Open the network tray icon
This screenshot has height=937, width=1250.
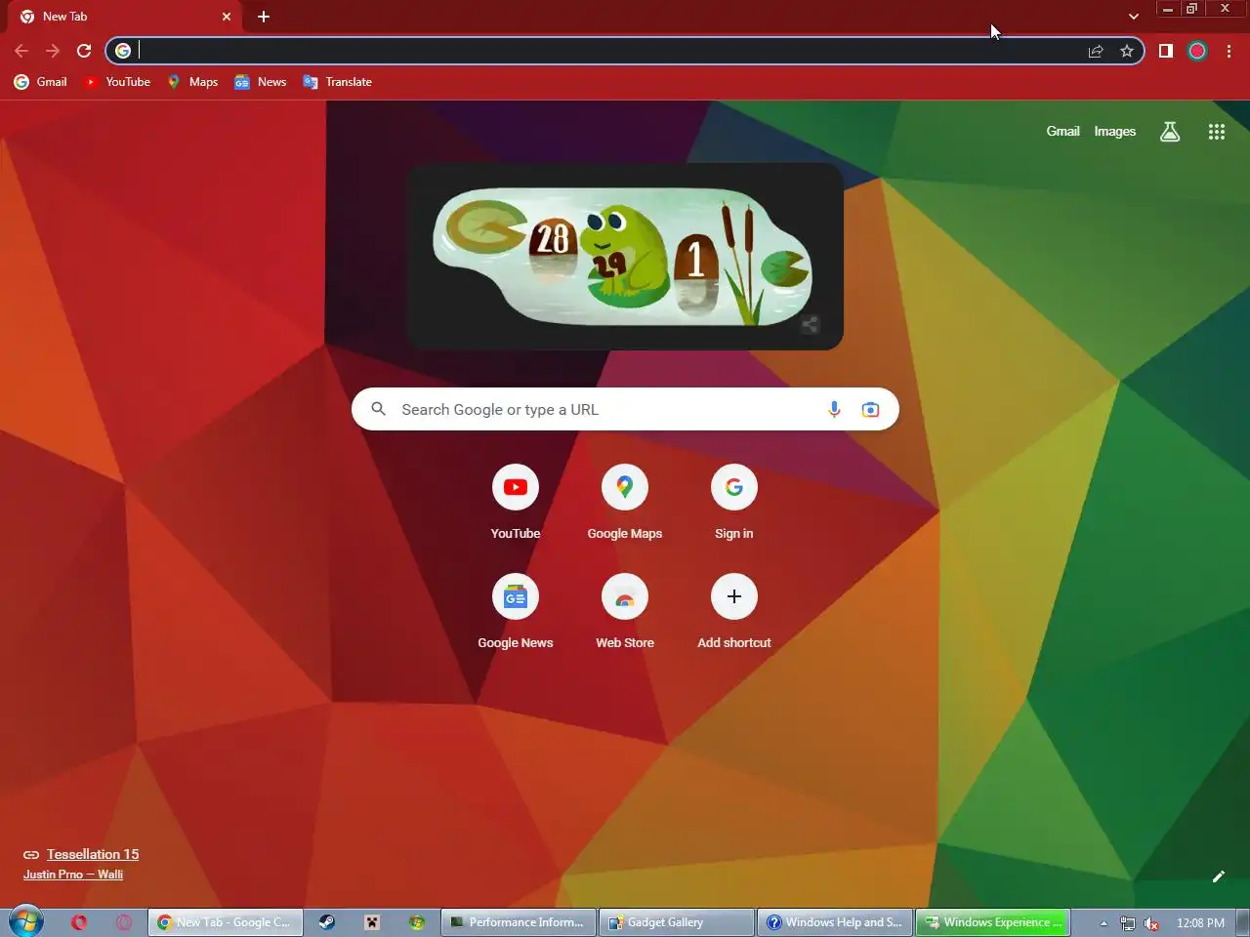[1128, 923]
